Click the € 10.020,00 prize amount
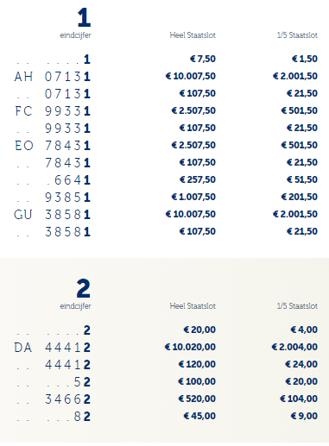The image size is (329, 446). point(190,347)
